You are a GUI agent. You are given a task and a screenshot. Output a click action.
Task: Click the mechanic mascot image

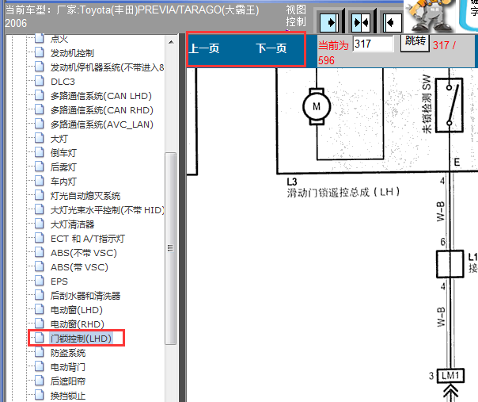[431, 16]
